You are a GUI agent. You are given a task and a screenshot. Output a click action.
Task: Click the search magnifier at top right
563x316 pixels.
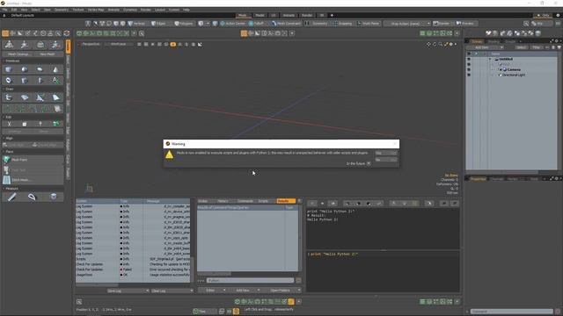(526, 24)
